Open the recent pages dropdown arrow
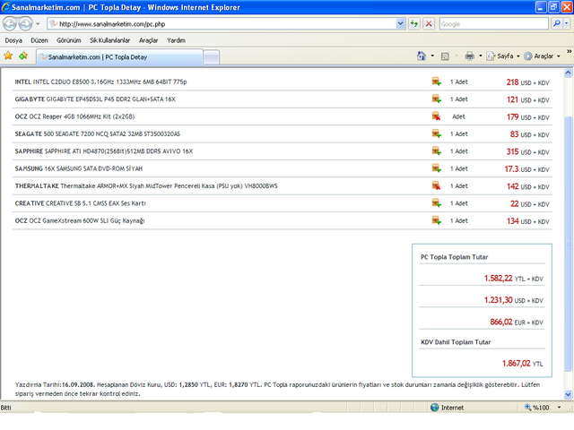574x430 pixels. 38,24
